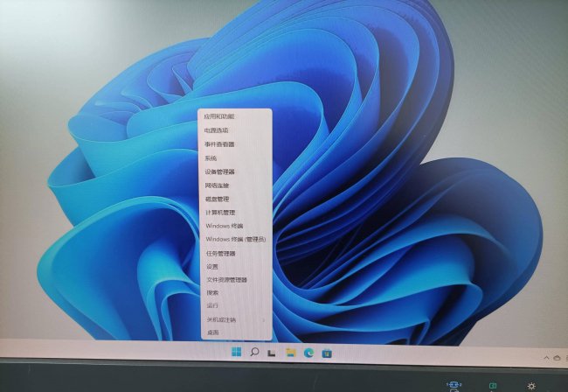Open Microsoft Edge from the taskbar
Screen dimensions: 568x392
pos(308,353)
